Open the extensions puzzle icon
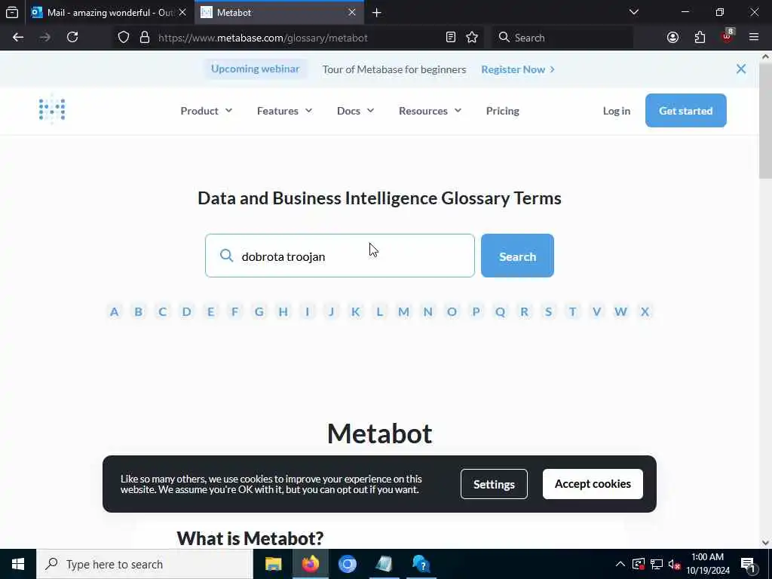 coord(700,38)
